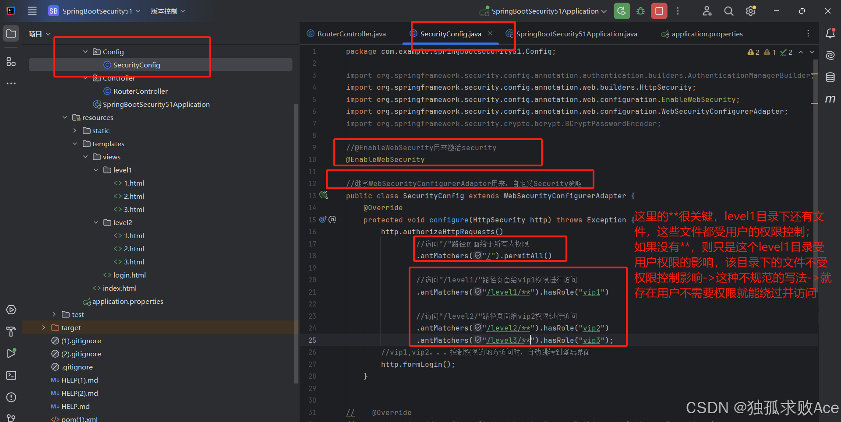Open the Build hammer tool window
The image size is (841, 422).
coord(11,332)
